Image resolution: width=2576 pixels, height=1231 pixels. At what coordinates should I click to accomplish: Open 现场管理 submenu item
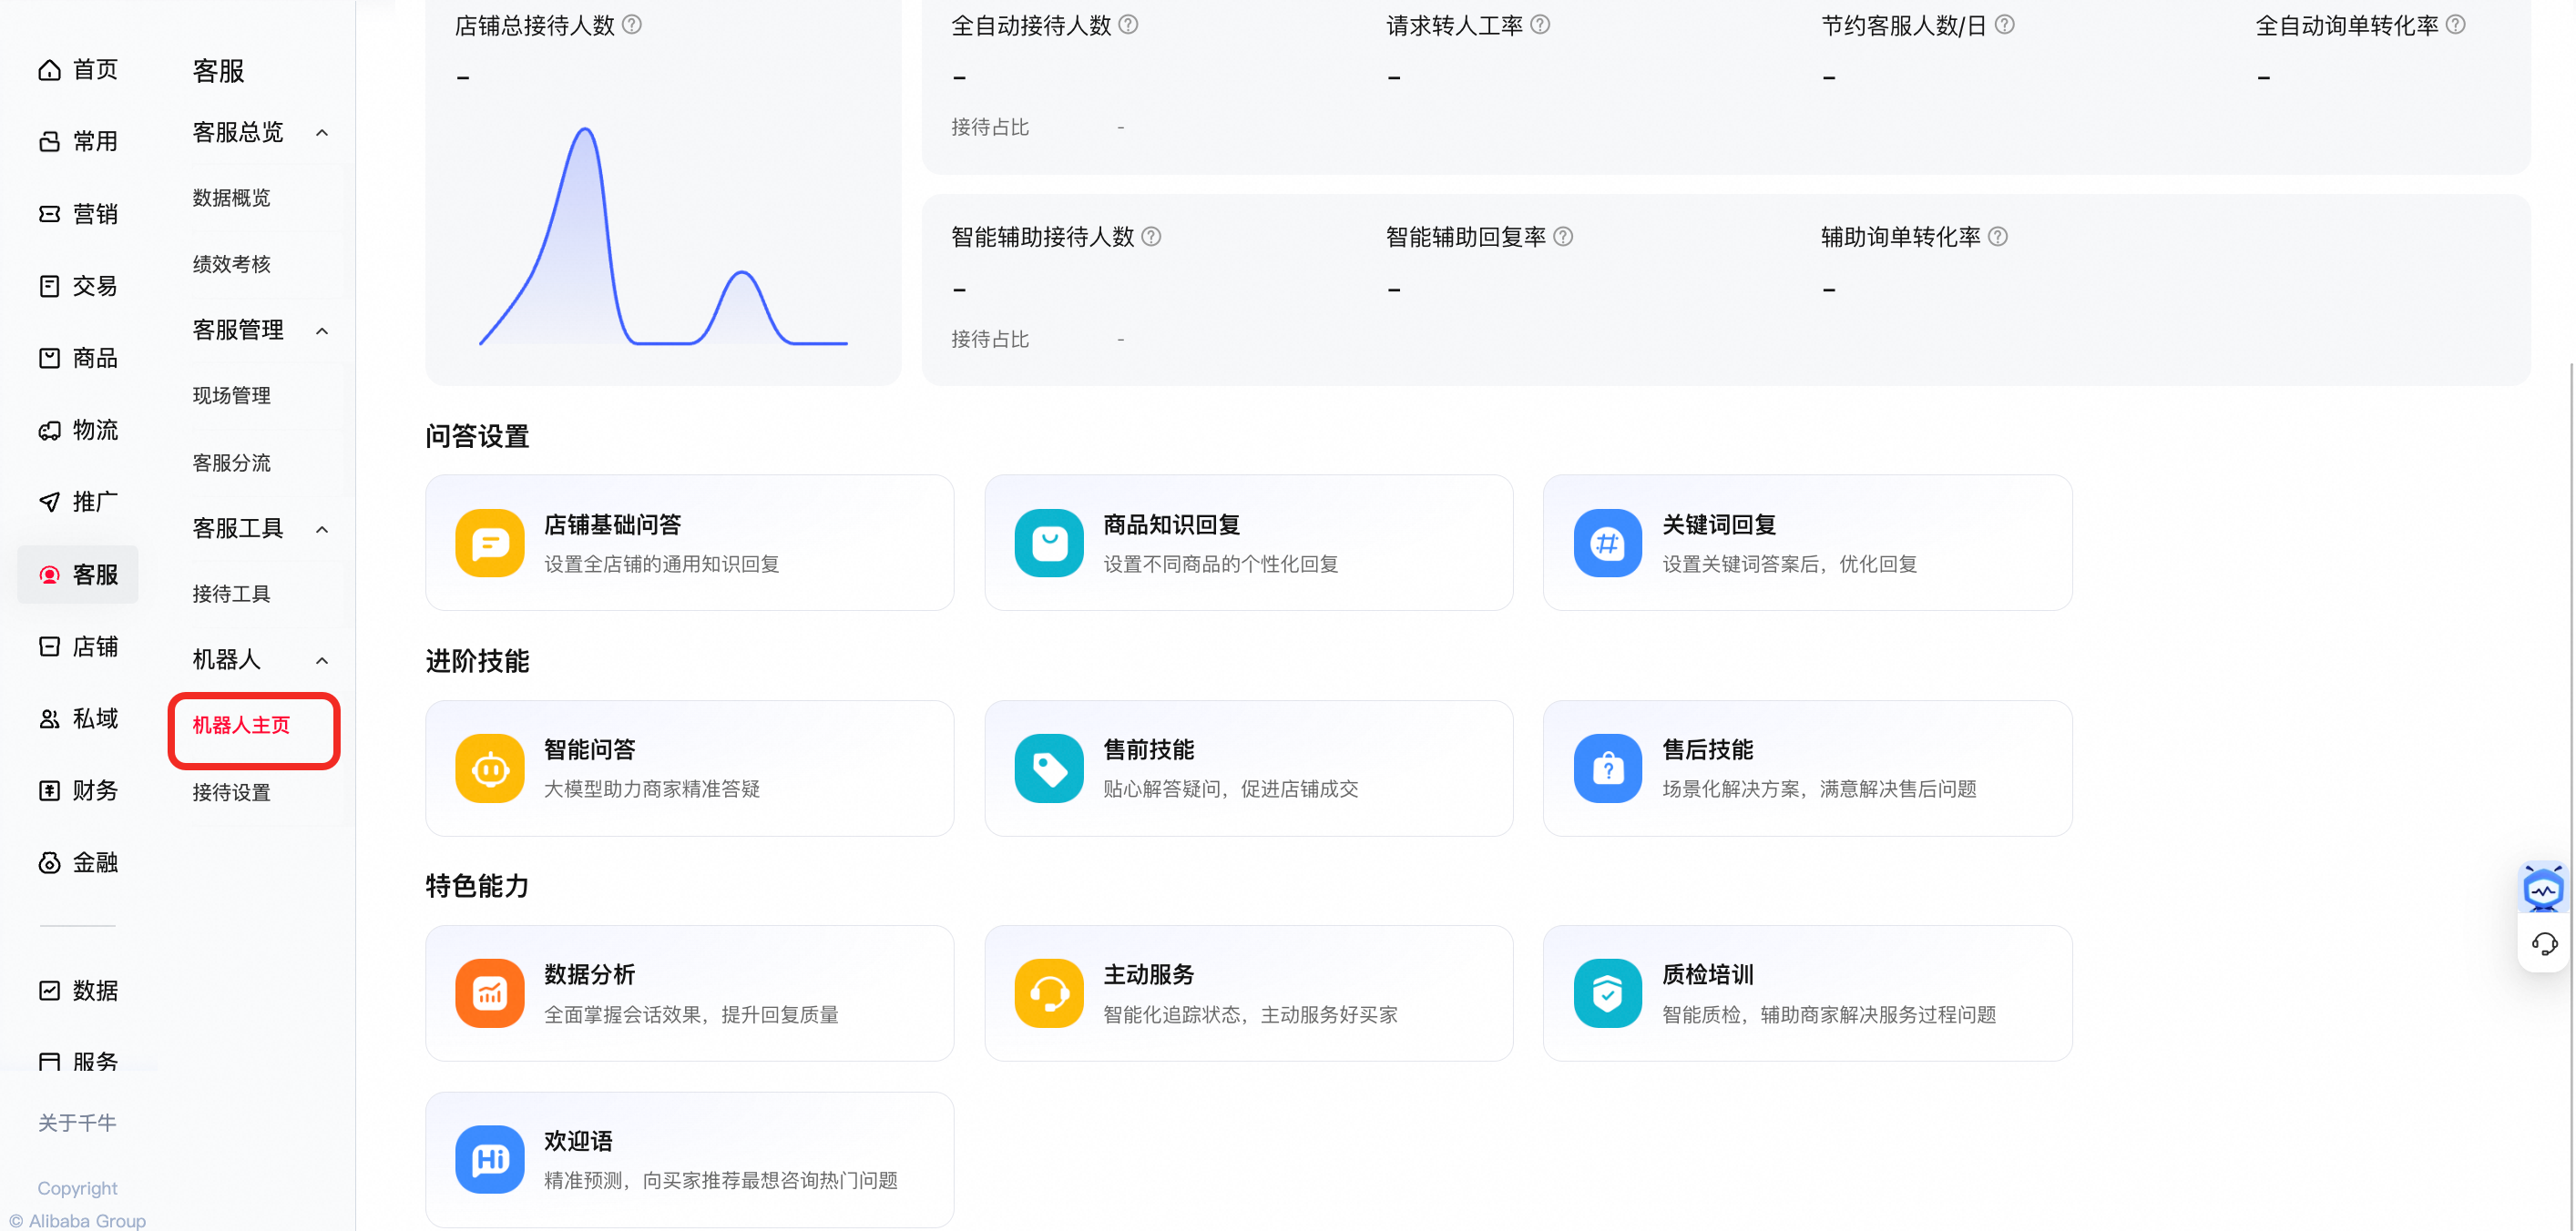point(232,396)
